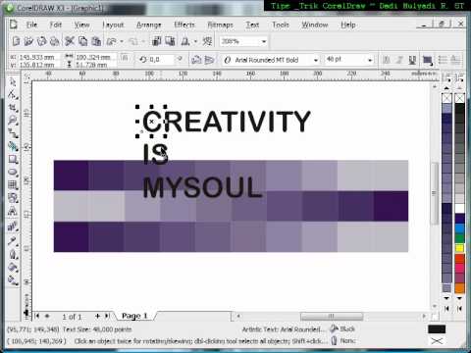Save the drawing with the Save icon
This screenshot has height=353, width=471.
[42, 41]
